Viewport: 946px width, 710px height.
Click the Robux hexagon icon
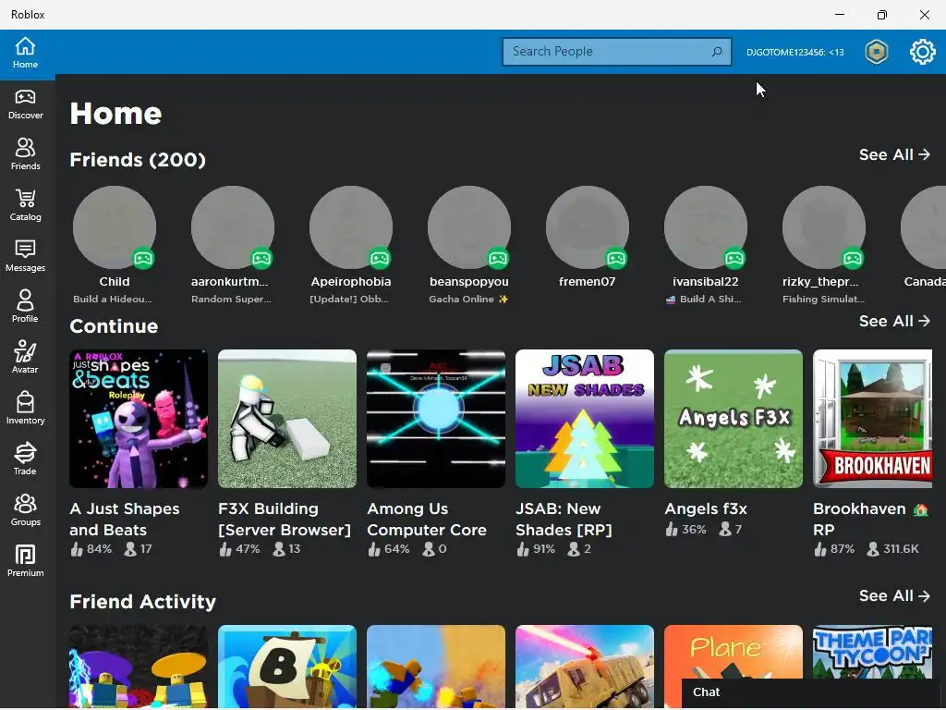pyautogui.click(x=877, y=52)
